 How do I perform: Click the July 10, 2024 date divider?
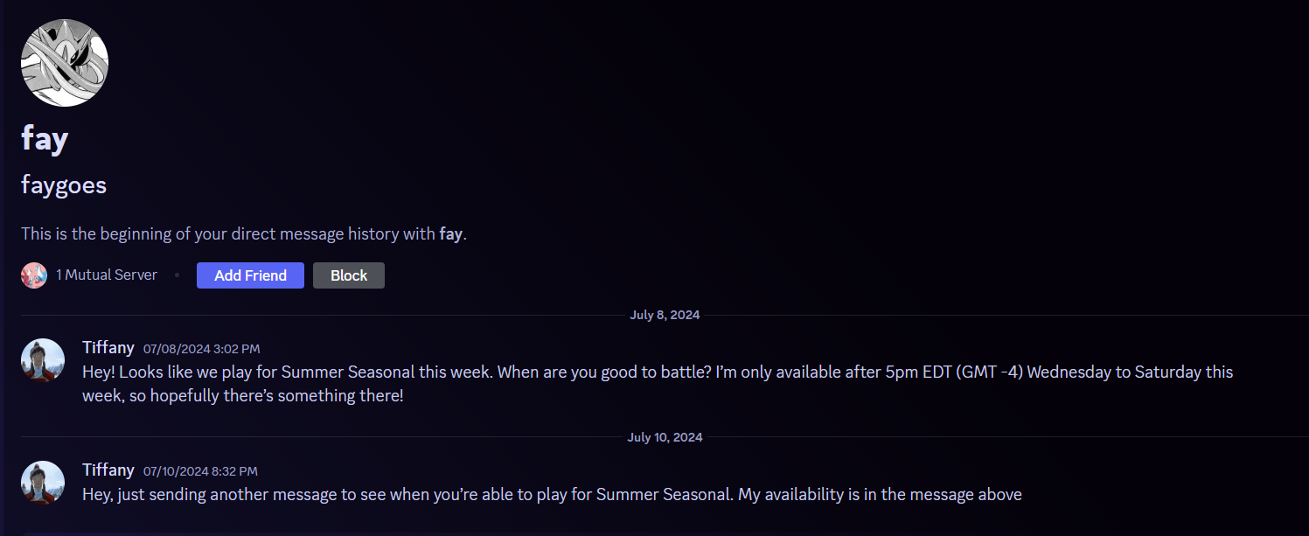coord(665,437)
